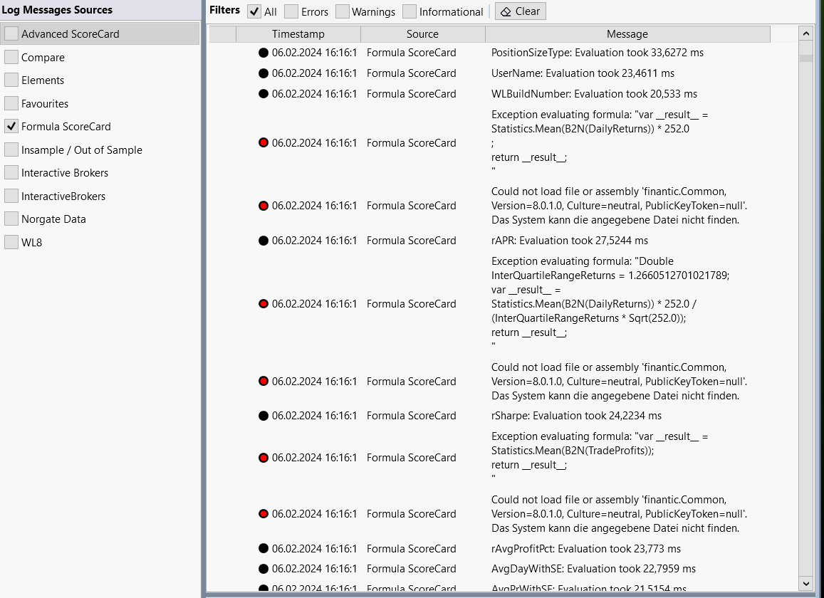Viewport: 824px width, 598px height.
Task: Click the red icon on InterQuartileRangeReturns exception
Action: coord(264,304)
